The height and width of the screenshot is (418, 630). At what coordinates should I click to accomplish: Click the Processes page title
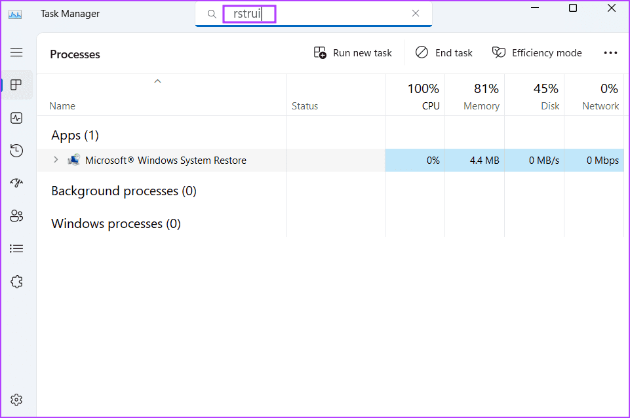75,54
